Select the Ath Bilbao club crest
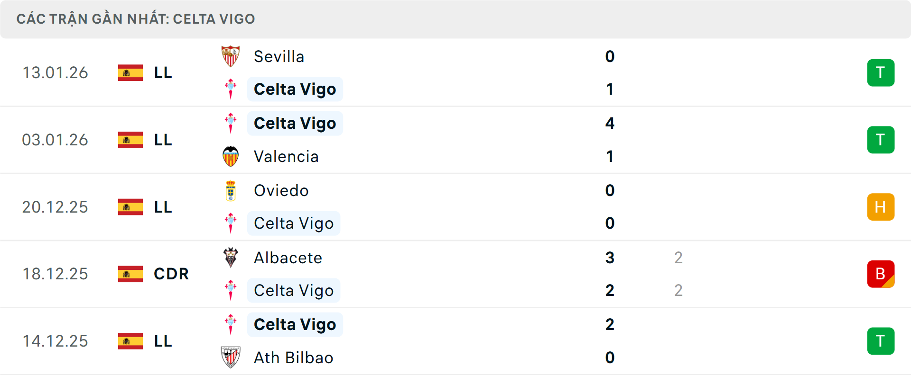This screenshot has height=375, width=911. tap(231, 357)
